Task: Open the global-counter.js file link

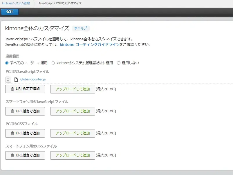Action: point(33,79)
